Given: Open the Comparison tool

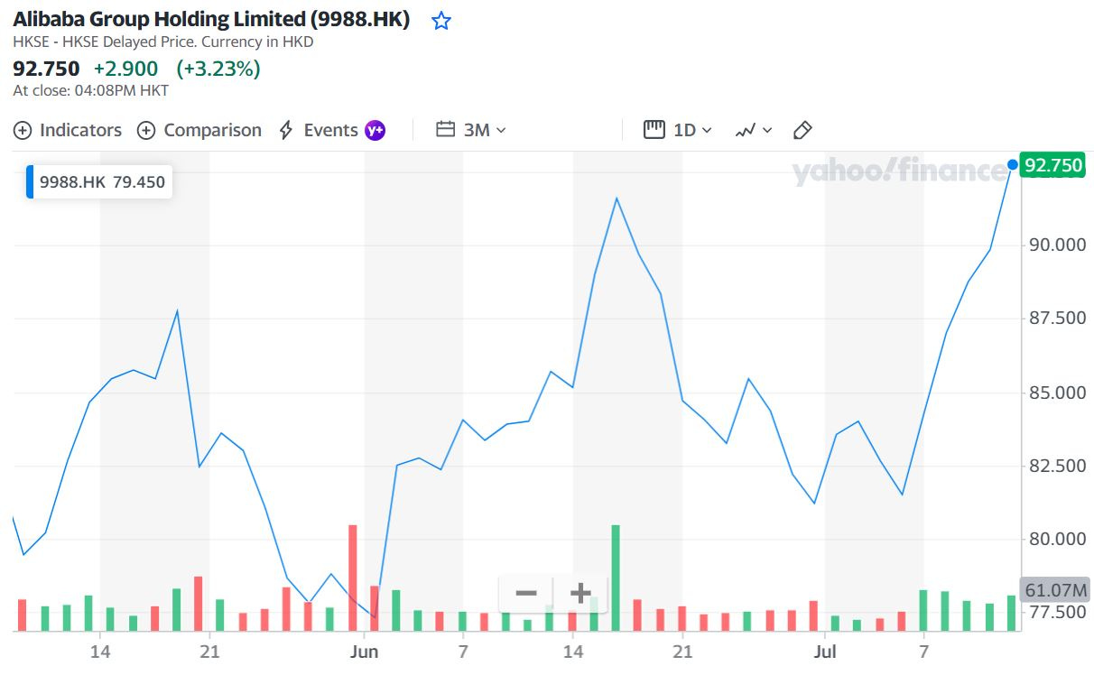Looking at the screenshot, I should coord(199,130).
